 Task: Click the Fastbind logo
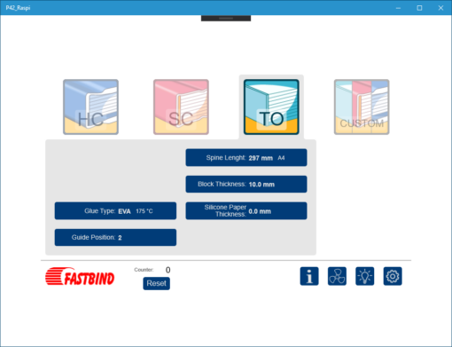coord(80,277)
